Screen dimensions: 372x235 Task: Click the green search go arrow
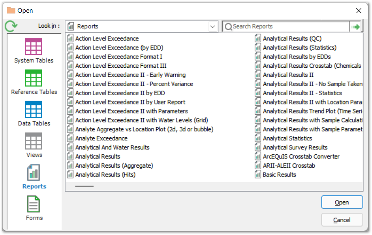tap(355, 26)
